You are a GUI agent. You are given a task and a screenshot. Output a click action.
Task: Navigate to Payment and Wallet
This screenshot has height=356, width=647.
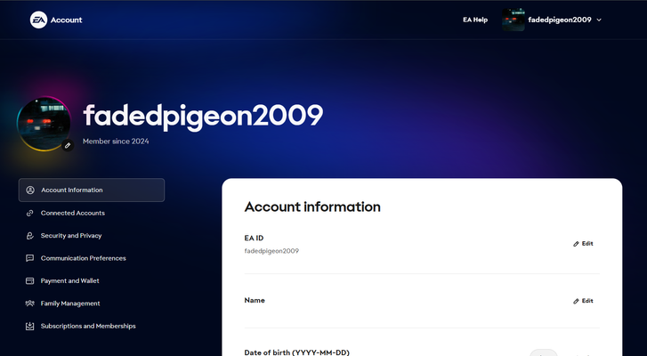[x=69, y=281]
